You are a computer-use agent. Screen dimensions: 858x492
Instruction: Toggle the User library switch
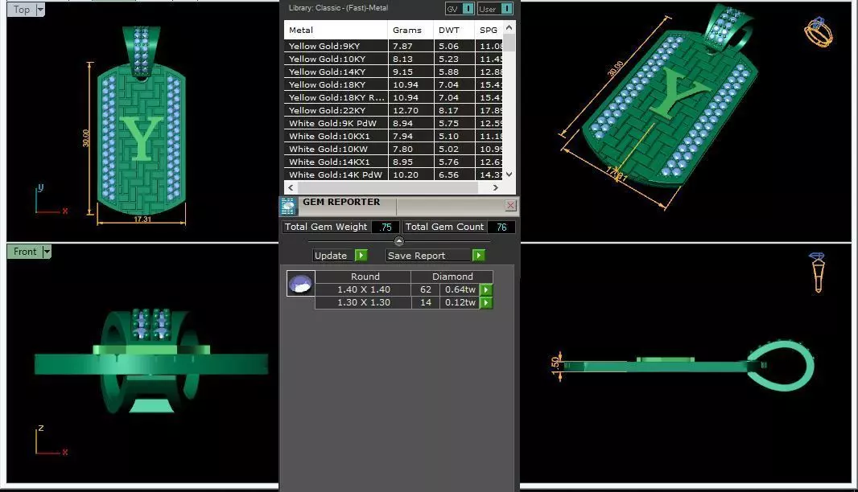(x=507, y=9)
